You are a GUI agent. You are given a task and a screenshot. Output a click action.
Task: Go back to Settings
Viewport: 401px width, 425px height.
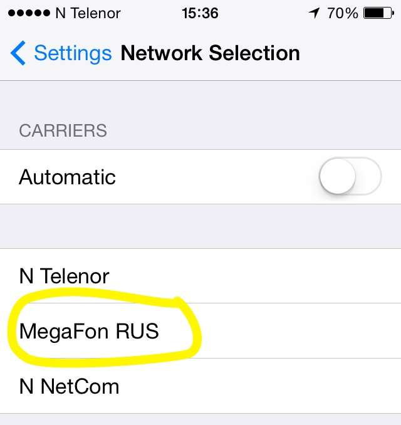point(73,53)
